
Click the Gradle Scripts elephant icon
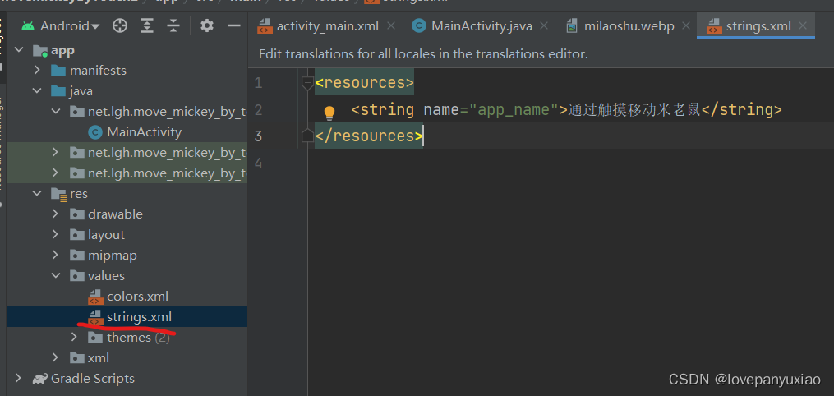pyautogui.click(x=40, y=379)
